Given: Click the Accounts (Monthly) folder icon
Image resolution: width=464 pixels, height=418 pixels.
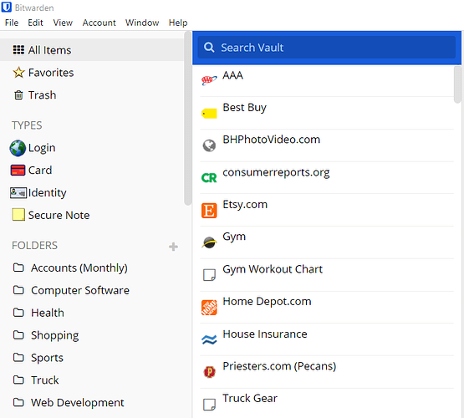Looking at the screenshot, I should [x=18, y=268].
